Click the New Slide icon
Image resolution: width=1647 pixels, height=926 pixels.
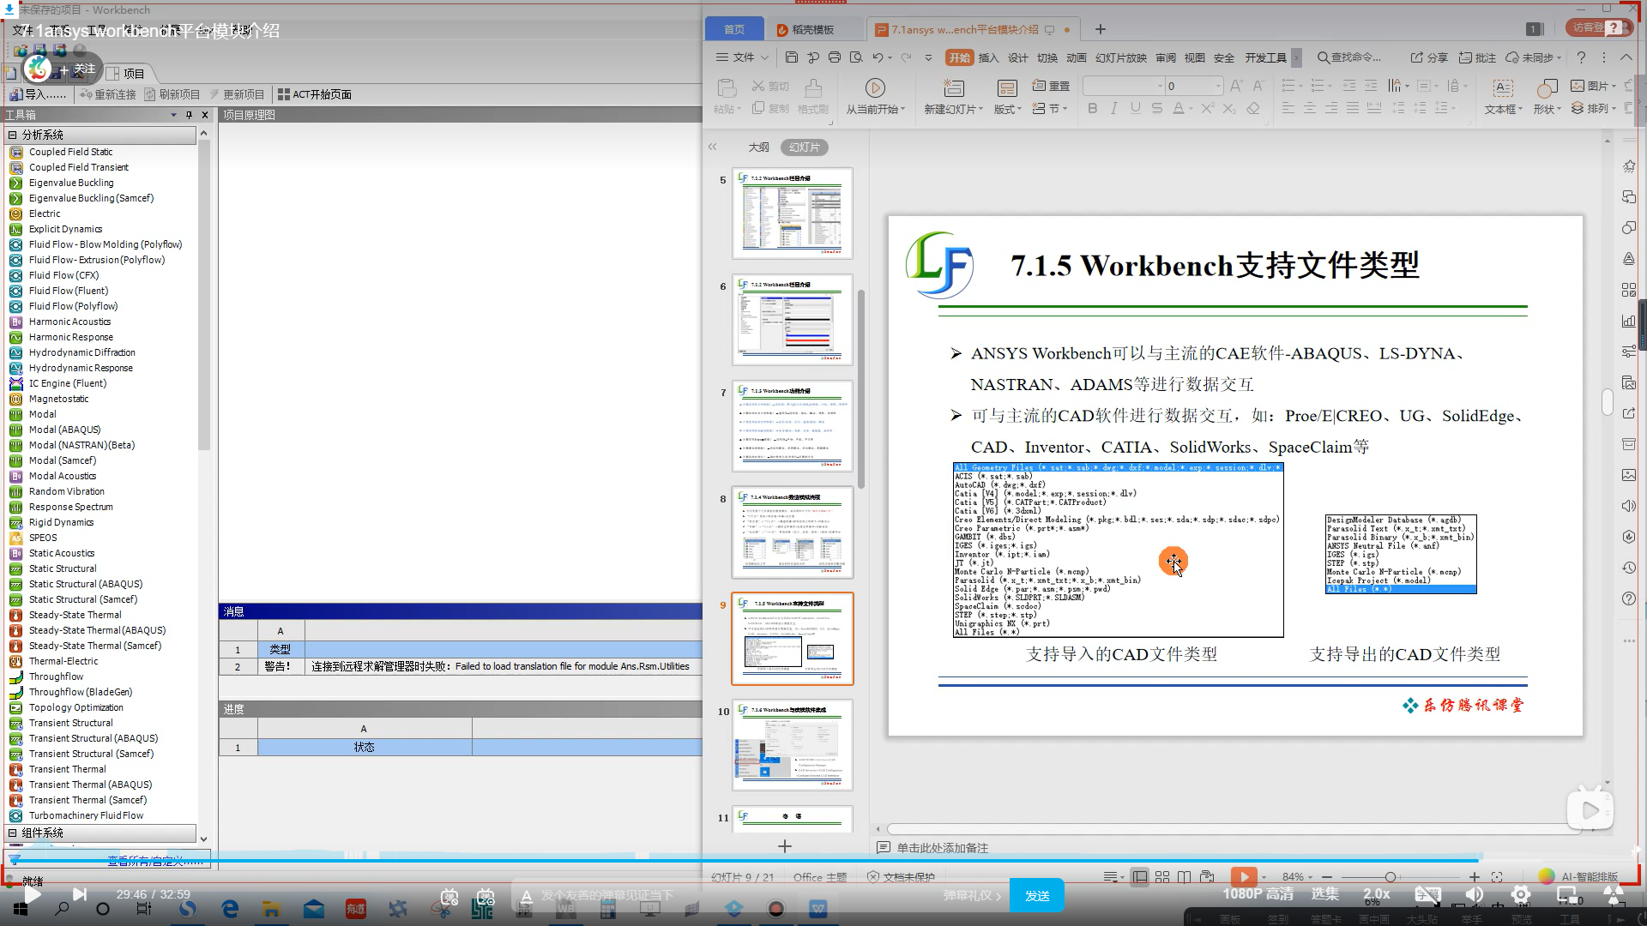(x=953, y=87)
